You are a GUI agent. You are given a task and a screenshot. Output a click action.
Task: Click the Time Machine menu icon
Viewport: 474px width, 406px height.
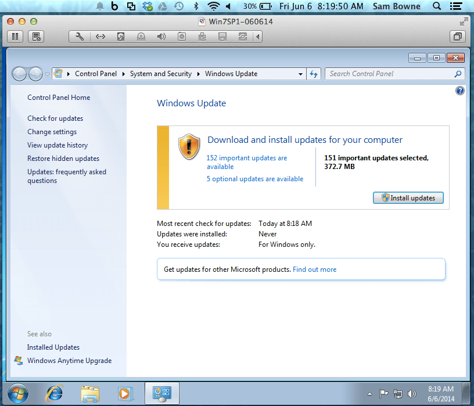coord(179,6)
